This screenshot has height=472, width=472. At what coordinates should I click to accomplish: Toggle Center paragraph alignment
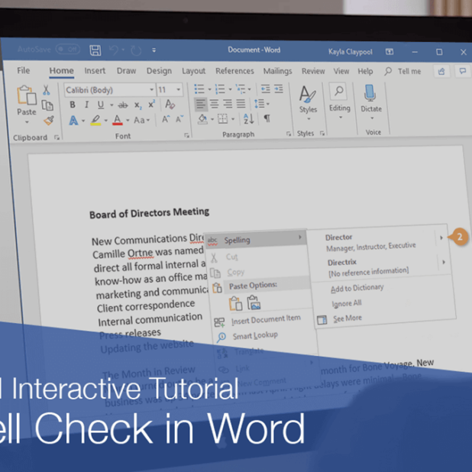pos(214,104)
